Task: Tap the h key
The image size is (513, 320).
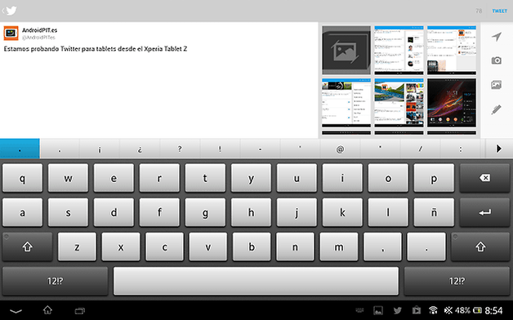Action: [x=251, y=212]
